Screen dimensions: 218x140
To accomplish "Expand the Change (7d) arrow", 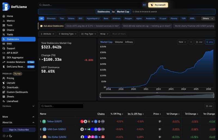I will click(x=40, y=59).
